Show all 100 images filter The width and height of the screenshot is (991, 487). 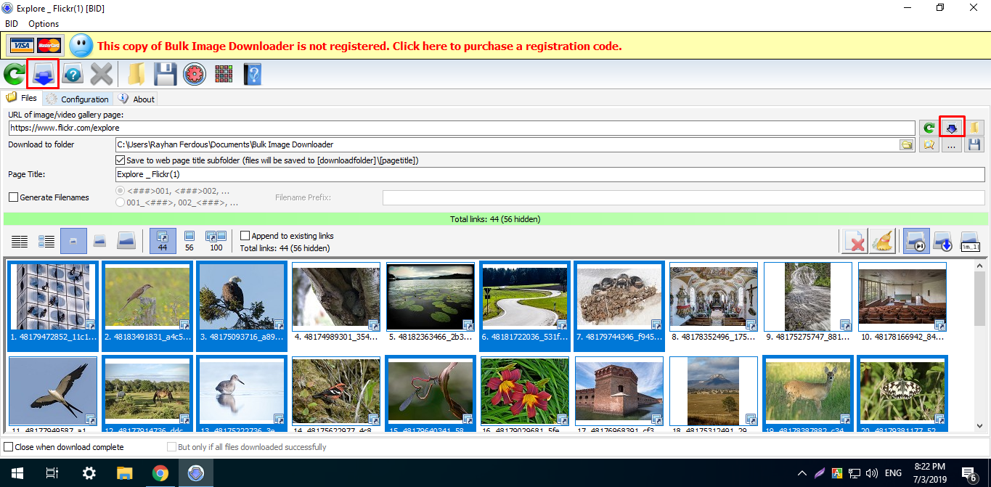coord(216,241)
